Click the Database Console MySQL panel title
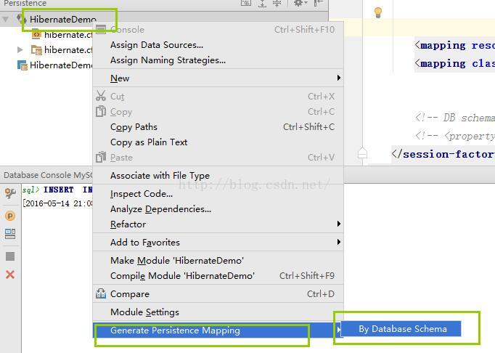The image size is (495, 353). [x=48, y=175]
